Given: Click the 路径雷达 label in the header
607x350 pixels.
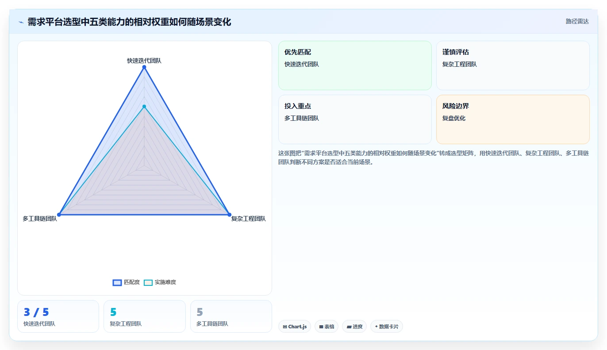Looking at the screenshot, I should (x=577, y=21).
